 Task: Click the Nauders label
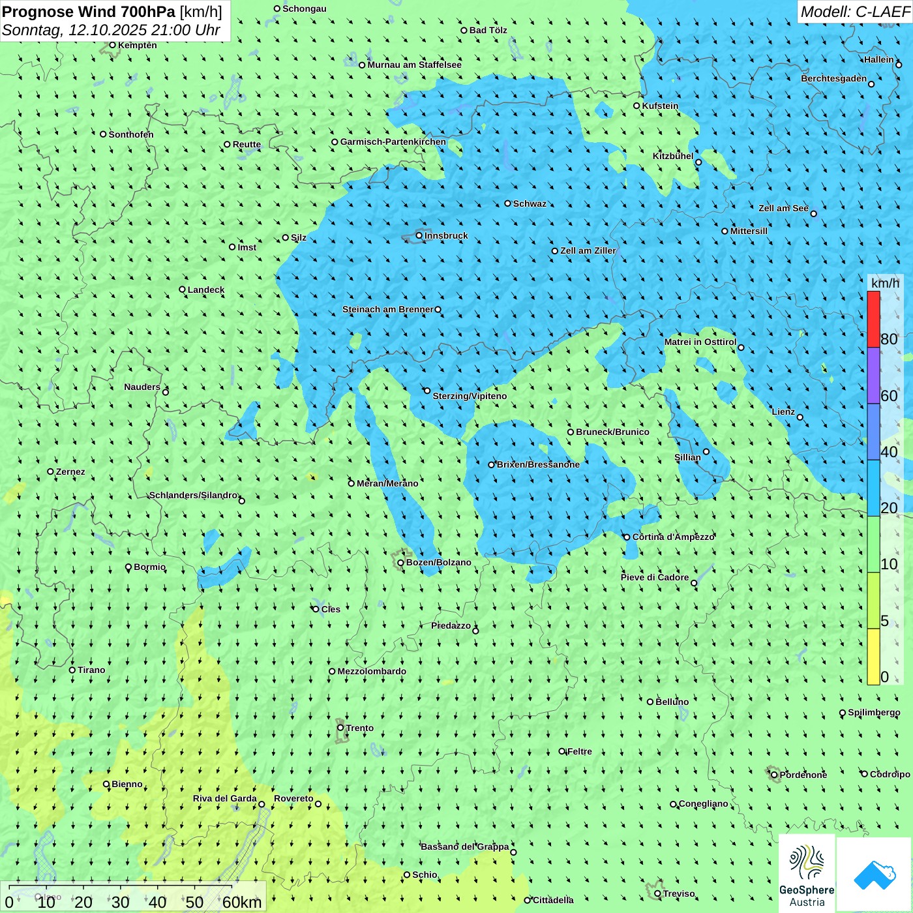(142, 387)
